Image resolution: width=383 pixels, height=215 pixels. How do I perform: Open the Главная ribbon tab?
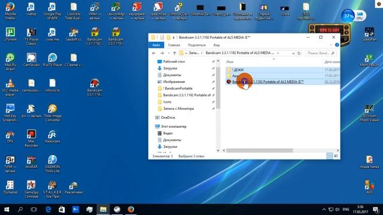174,45
